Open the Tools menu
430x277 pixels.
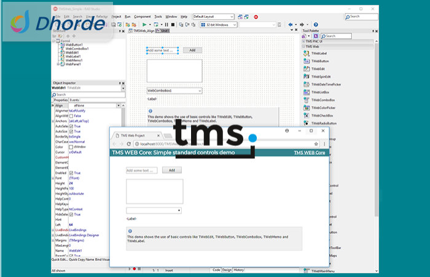coord(158,17)
